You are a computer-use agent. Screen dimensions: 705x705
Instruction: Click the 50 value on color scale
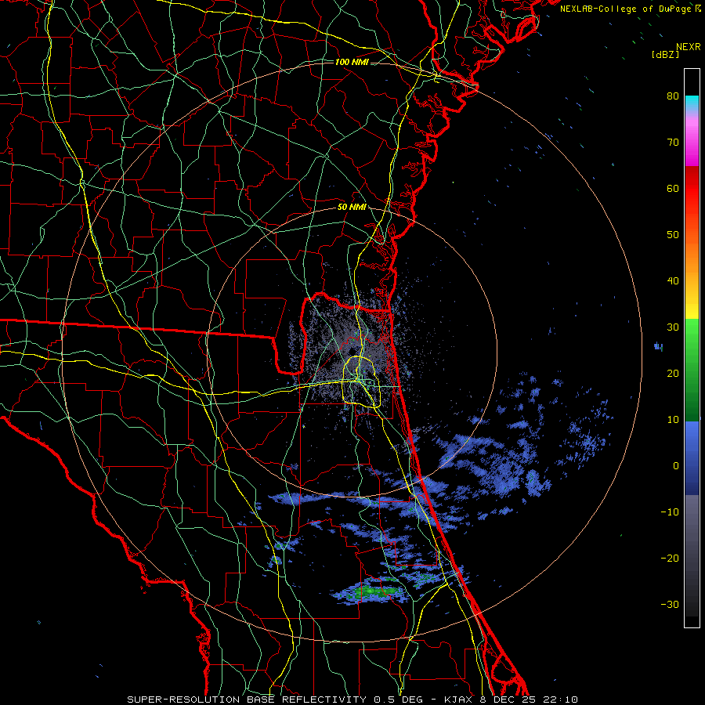[673, 235]
